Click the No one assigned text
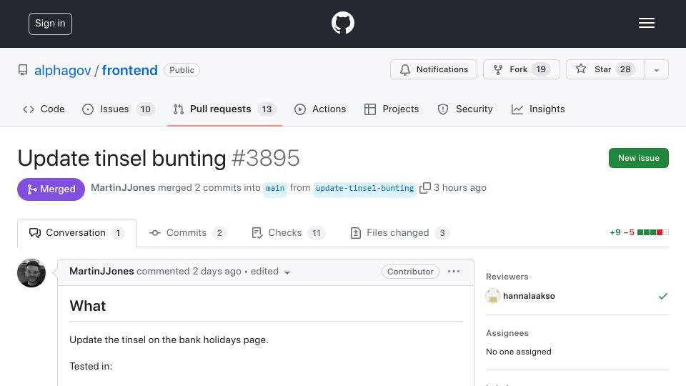This screenshot has height=386, width=686. 519,352
